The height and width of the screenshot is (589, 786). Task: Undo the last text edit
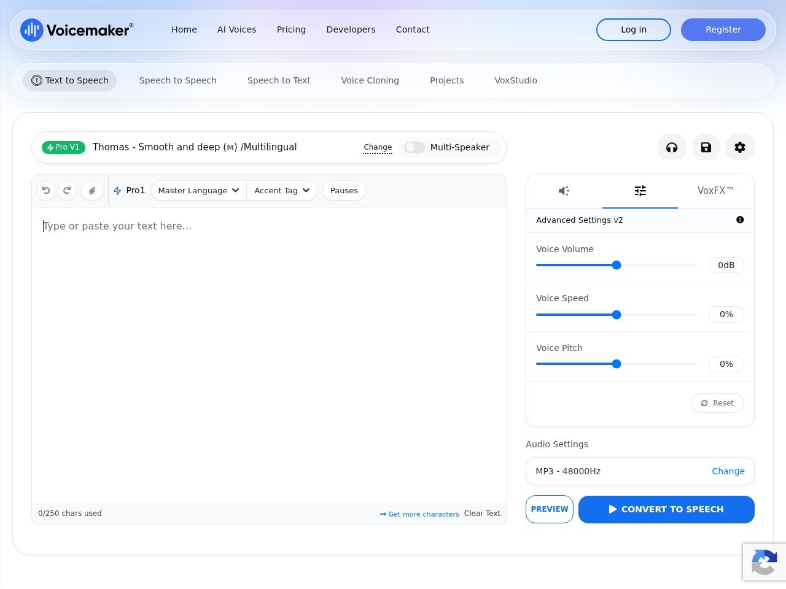pyautogui.click(x=46, y=191)
